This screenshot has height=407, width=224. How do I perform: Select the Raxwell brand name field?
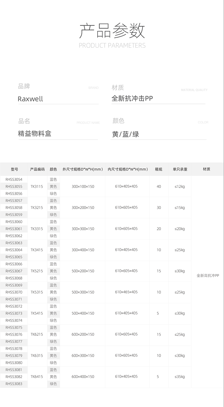click(x=30, y=99)
